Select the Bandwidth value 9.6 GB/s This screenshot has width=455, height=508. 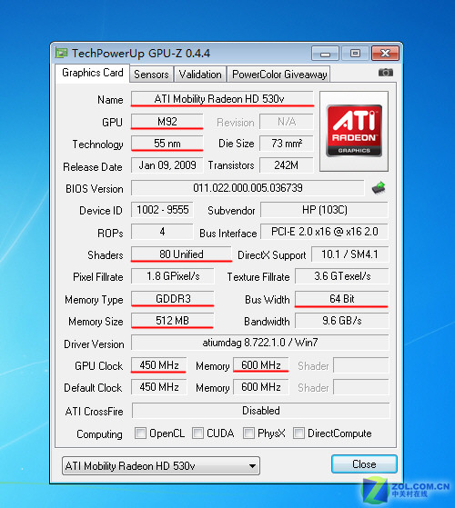[x=342, y=321]
